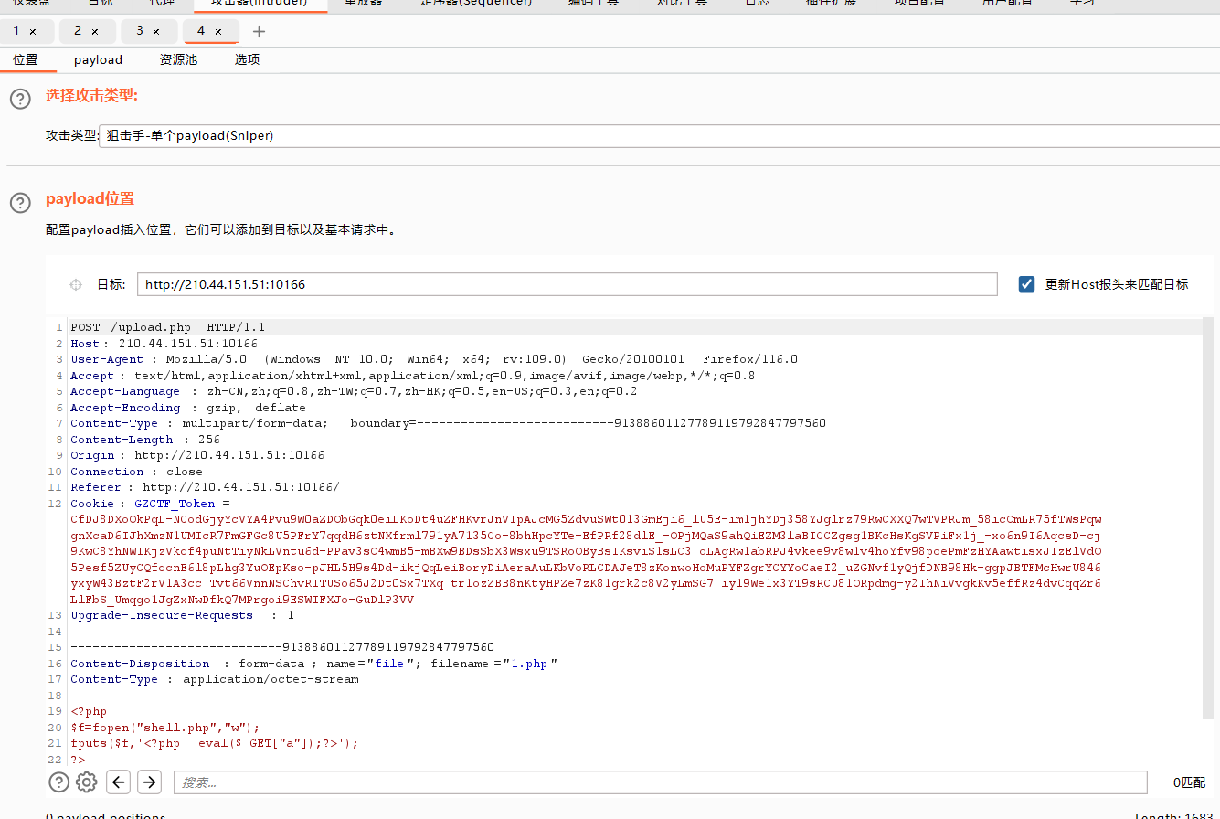Click the Connection close line

point(136,472)
